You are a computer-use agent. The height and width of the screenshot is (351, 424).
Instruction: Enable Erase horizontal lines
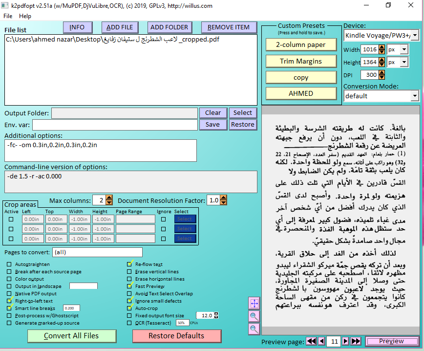[129, 279]
